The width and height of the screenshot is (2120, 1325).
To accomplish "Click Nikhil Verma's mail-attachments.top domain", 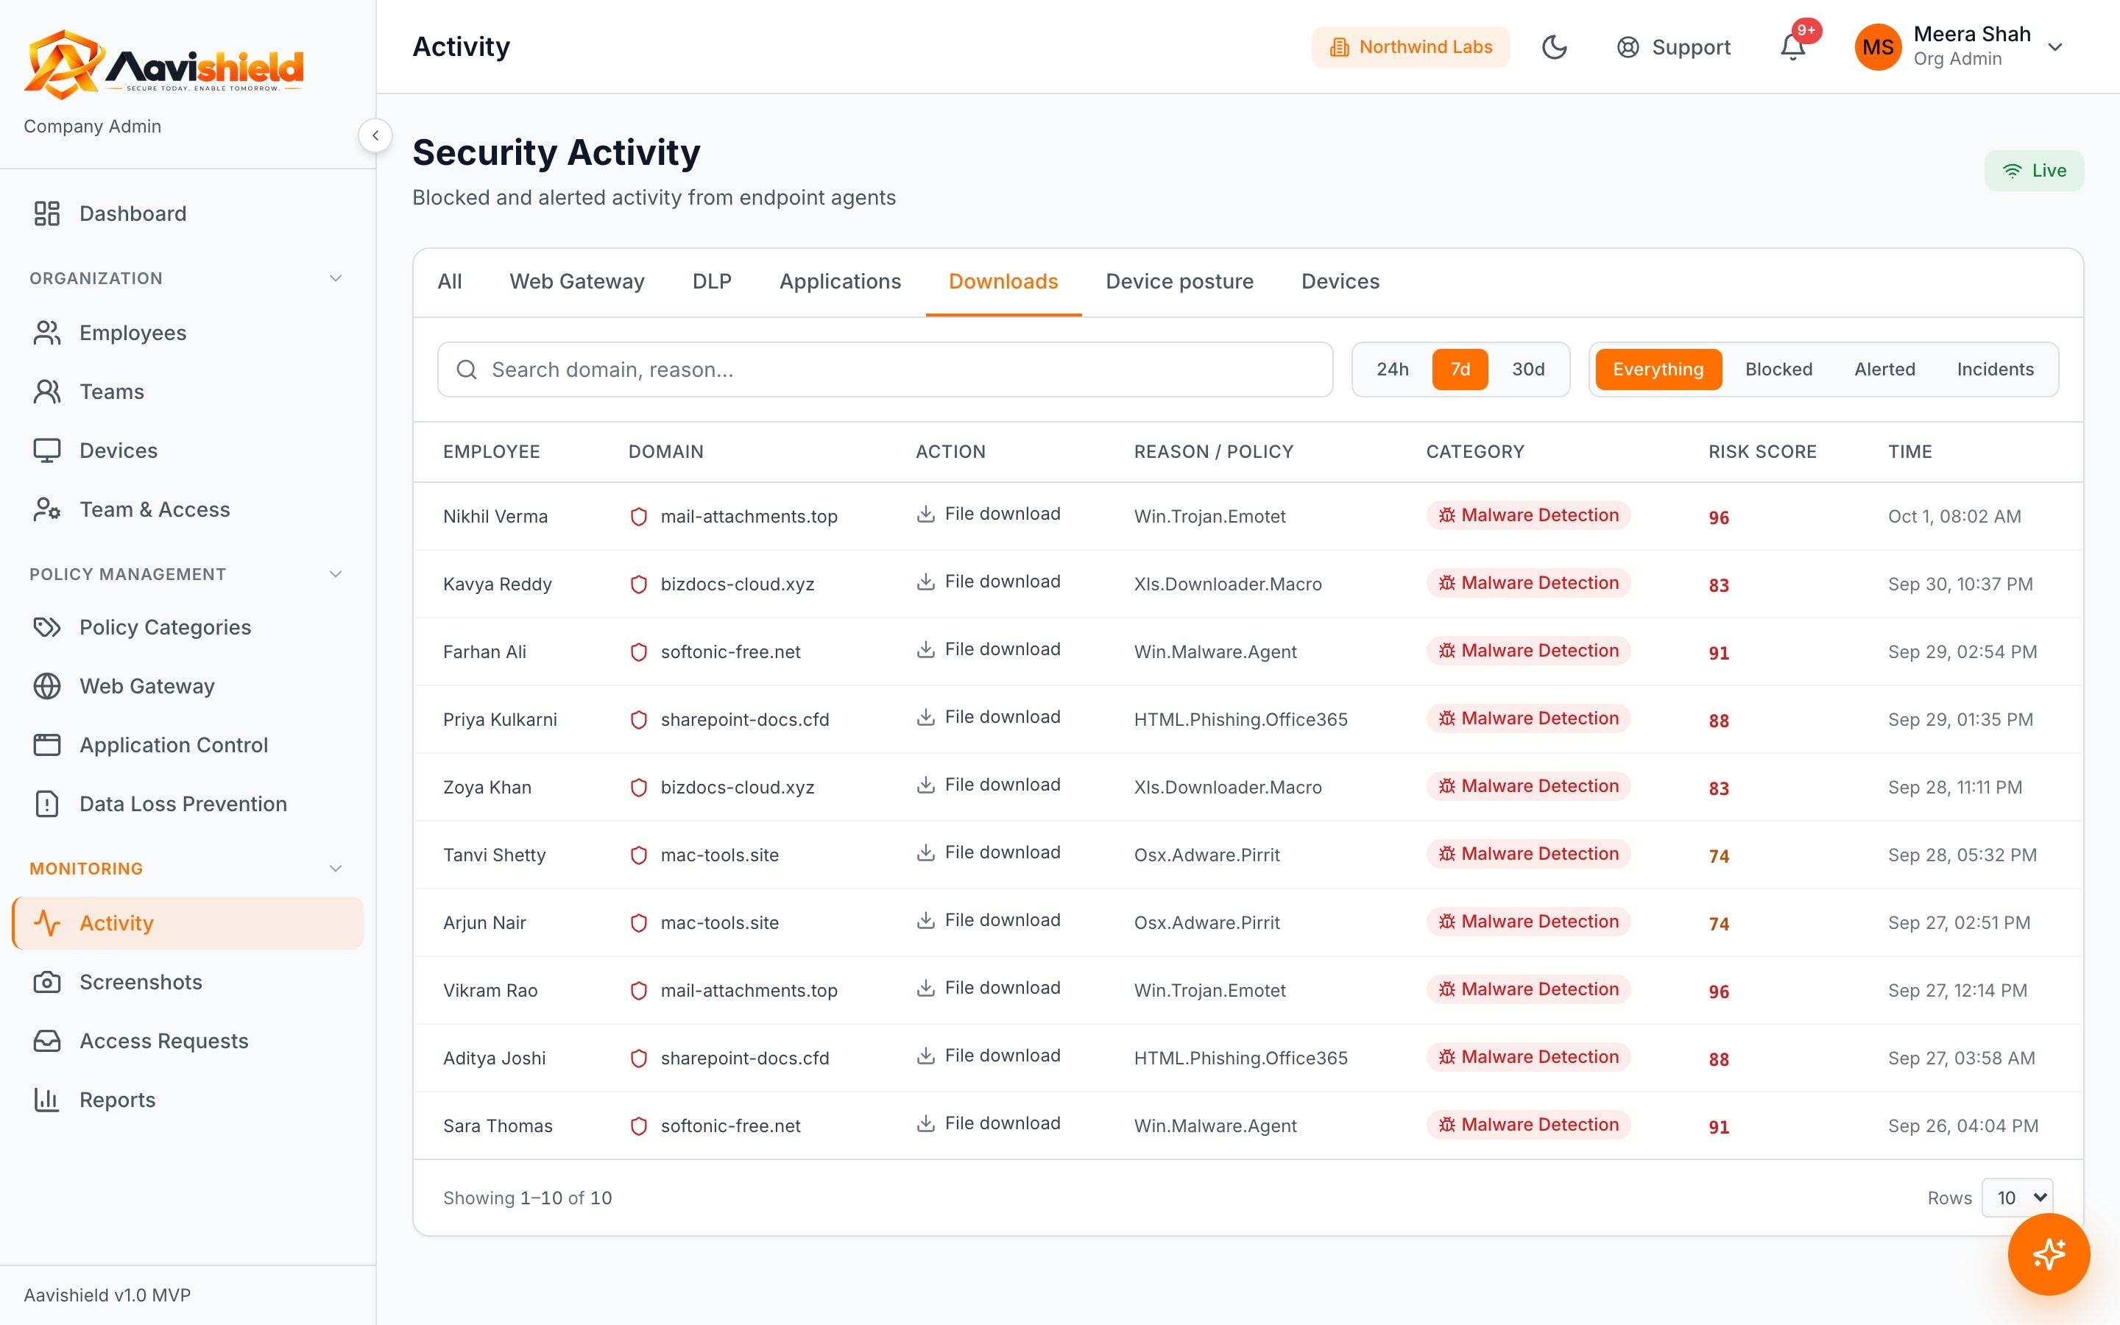I will [x=748, y=517].
